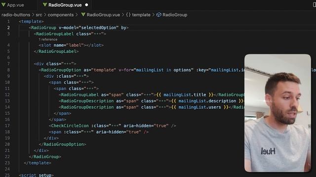Viewport: 316px width, 177px height.
Task: Click 'mailingList.description' interpolation
Action: pos(207,101)
